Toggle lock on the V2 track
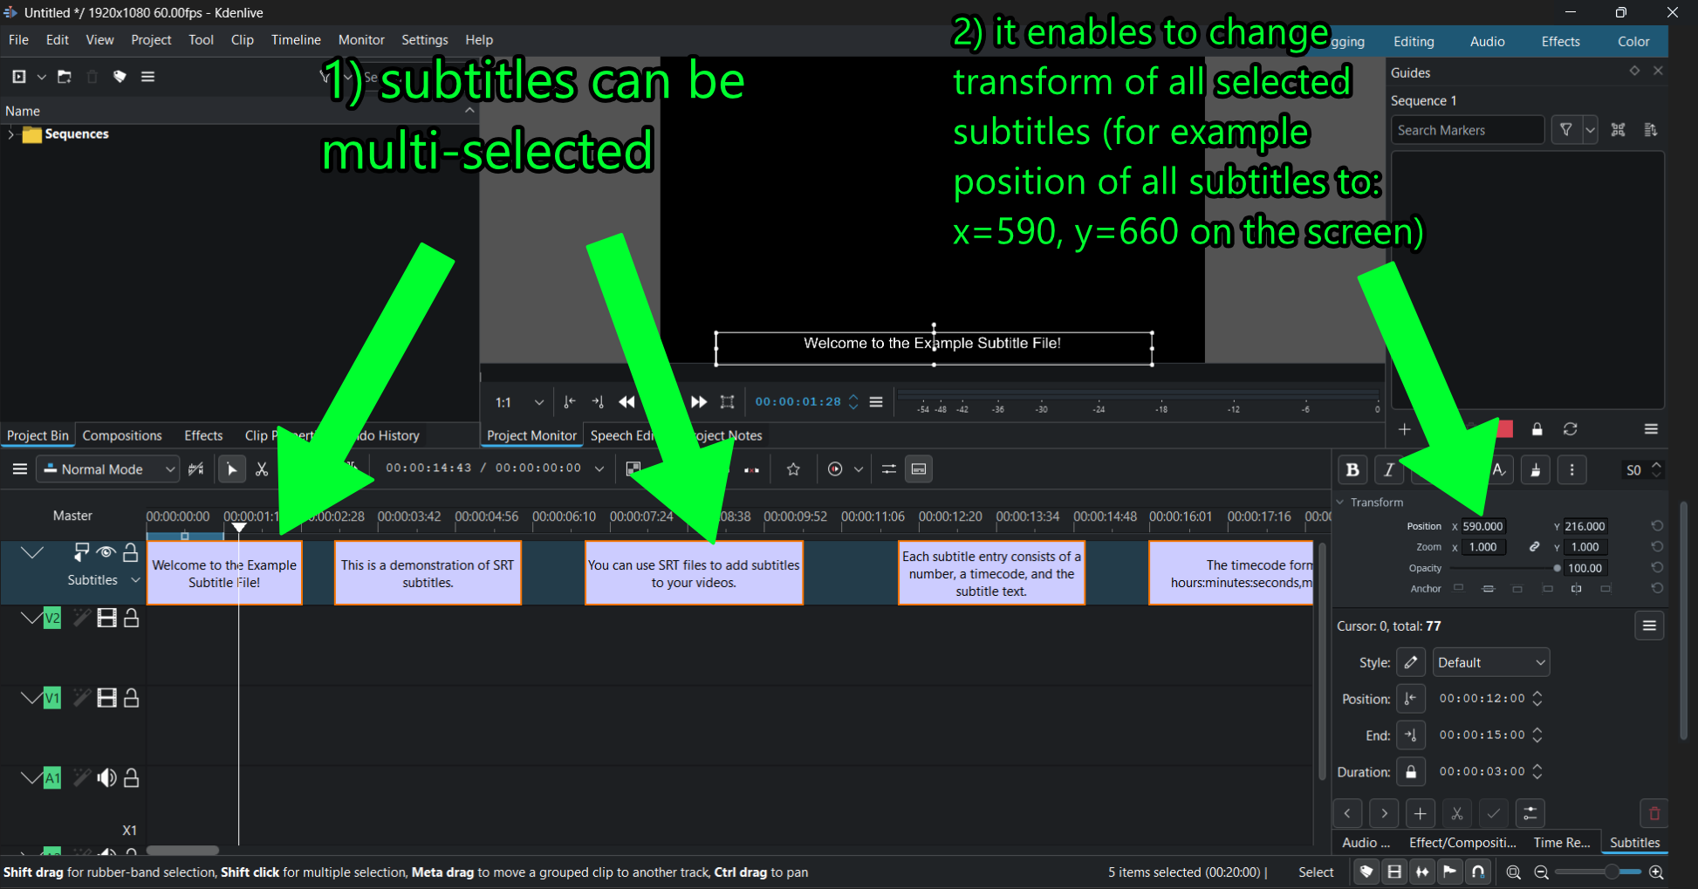Screen dimensions: 1698x889 (132, 619)
